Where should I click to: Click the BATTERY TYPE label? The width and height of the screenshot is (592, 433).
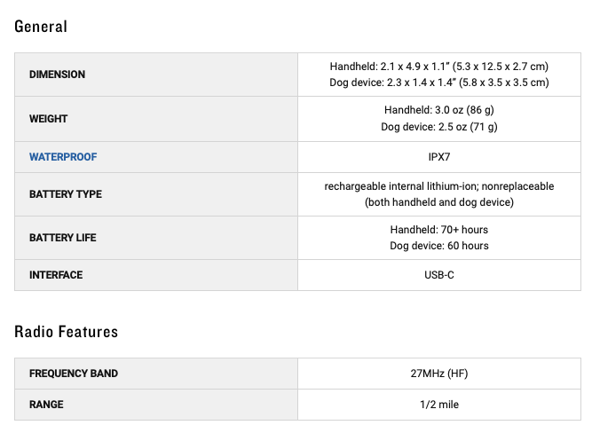tap(65, 194)
